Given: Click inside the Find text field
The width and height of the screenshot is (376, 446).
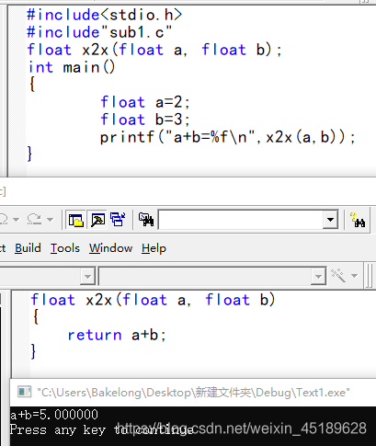Looking at the screenshot, I should (241, 220).
